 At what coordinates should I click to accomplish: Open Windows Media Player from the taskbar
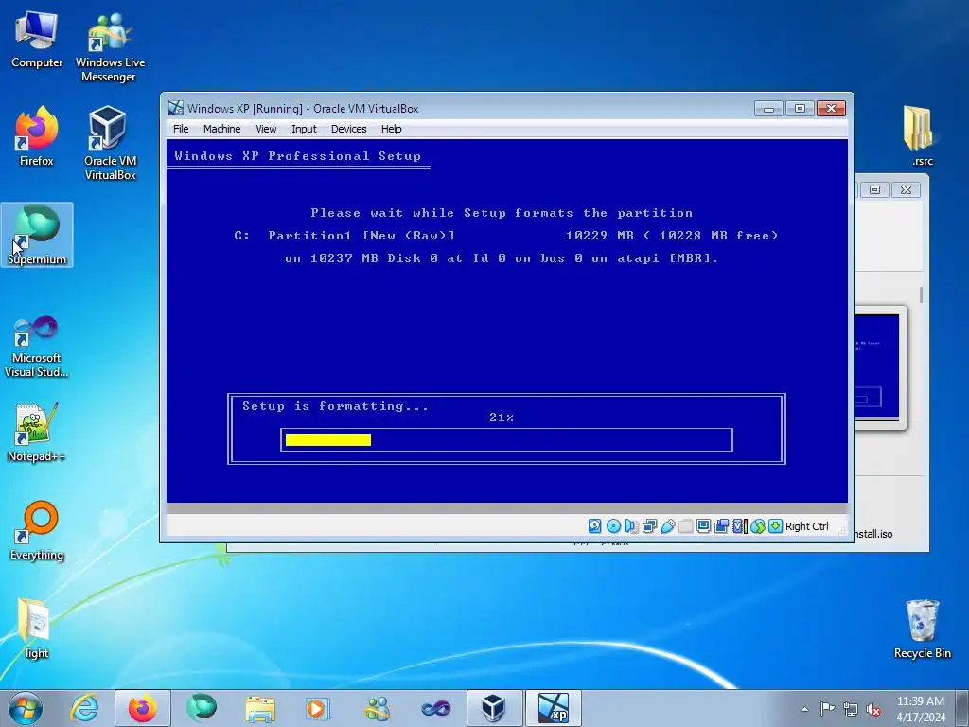pyautogui.click(x=318, y=708)
